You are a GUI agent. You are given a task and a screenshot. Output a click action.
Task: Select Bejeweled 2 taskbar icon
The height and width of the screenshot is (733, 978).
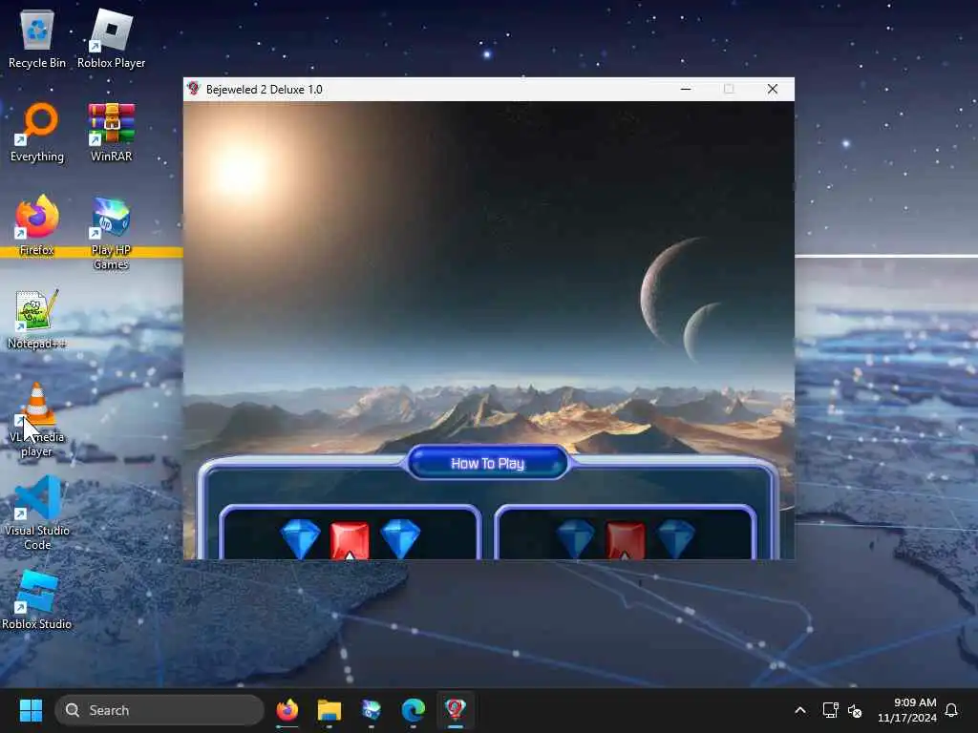click(456, 710)
